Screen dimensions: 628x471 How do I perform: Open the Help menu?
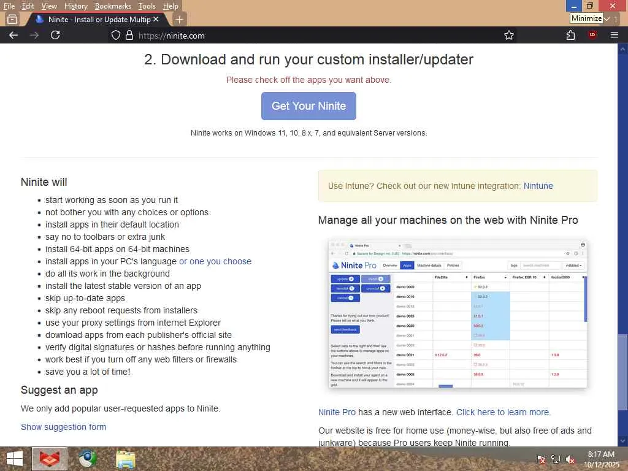tap(170, 6)
